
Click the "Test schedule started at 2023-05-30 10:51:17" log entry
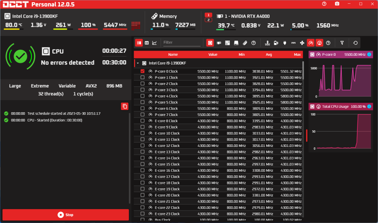(64, 113)
